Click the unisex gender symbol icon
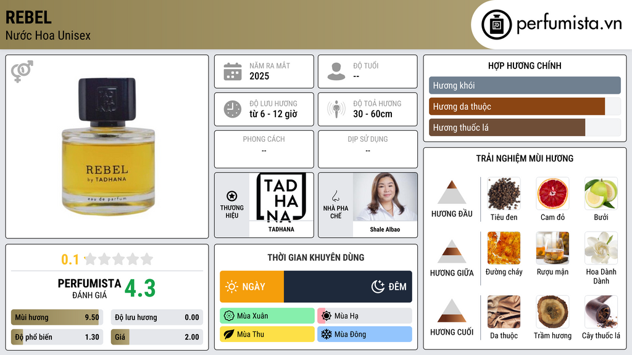Viewport: 632px width, 355px height. [x=22, y=71]
